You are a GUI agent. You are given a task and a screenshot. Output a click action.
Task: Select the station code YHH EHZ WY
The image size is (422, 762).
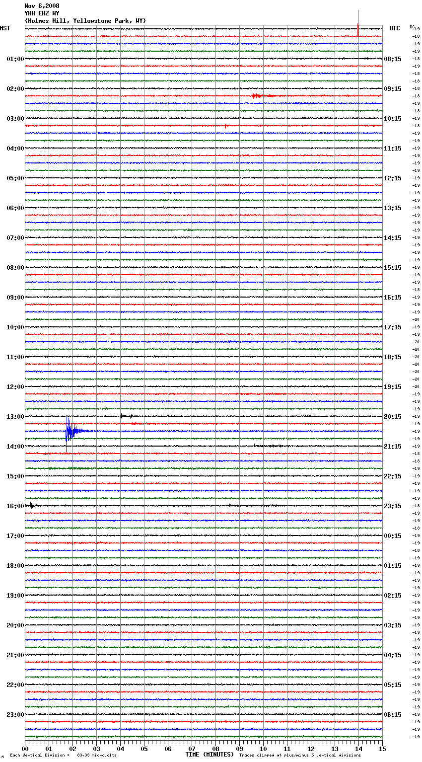coord(42,13)
